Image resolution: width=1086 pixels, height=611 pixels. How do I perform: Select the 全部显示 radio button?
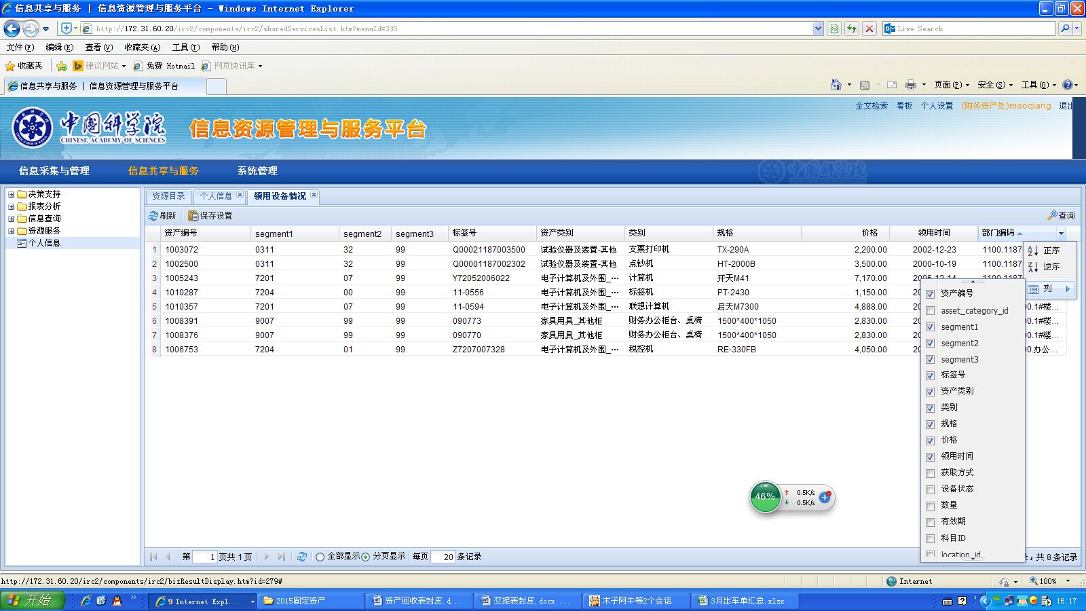coord(320,557)
